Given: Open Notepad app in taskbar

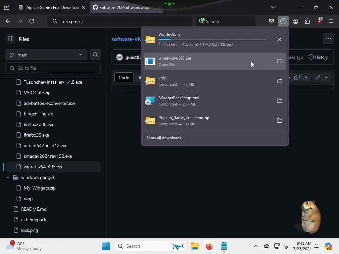Looking at the screenshot, I should point(224,246).
